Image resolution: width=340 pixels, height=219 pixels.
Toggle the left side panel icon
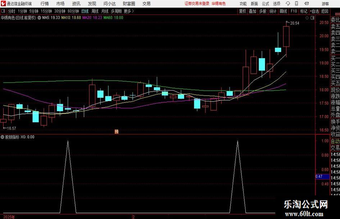(x=3, y=11)
